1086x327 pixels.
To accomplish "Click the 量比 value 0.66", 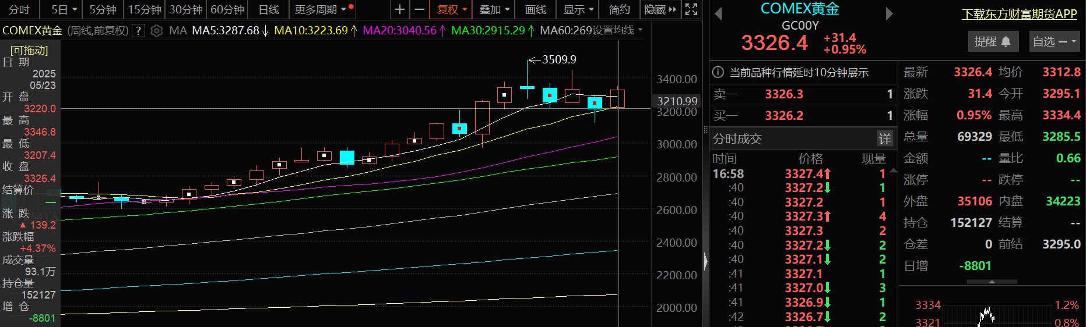I will (1069, 158).
